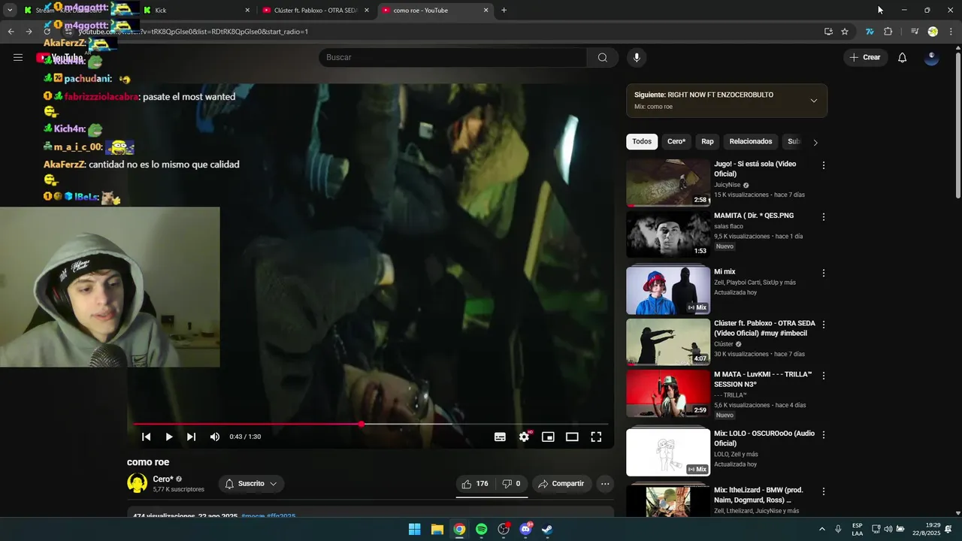962x541 pixels.
Task: Open options for M MATA LuvKMI video
Action: tap(824, 376)
